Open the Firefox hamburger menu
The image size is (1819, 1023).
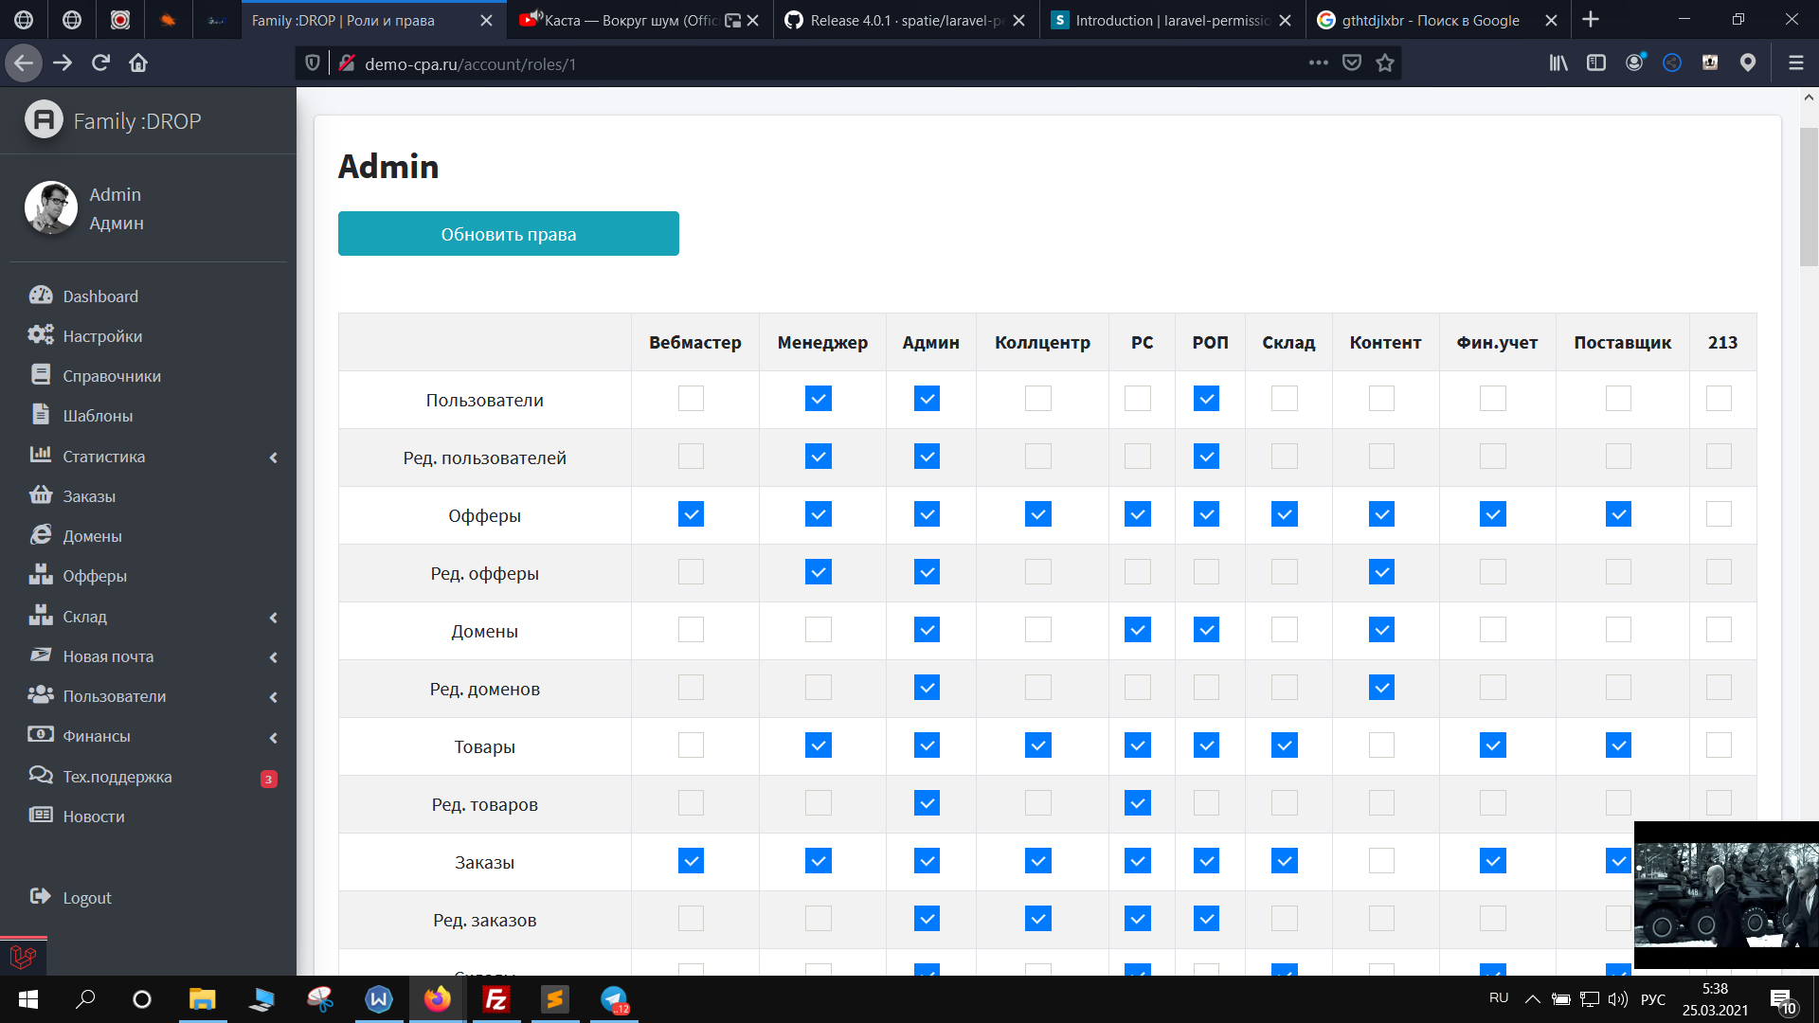[1795, 63]
